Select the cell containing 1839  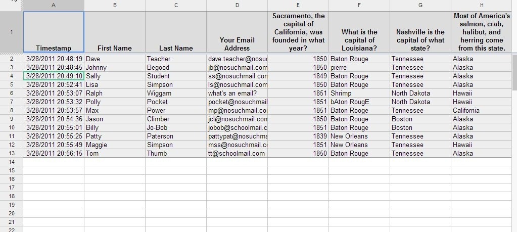(x=298, y=136)
